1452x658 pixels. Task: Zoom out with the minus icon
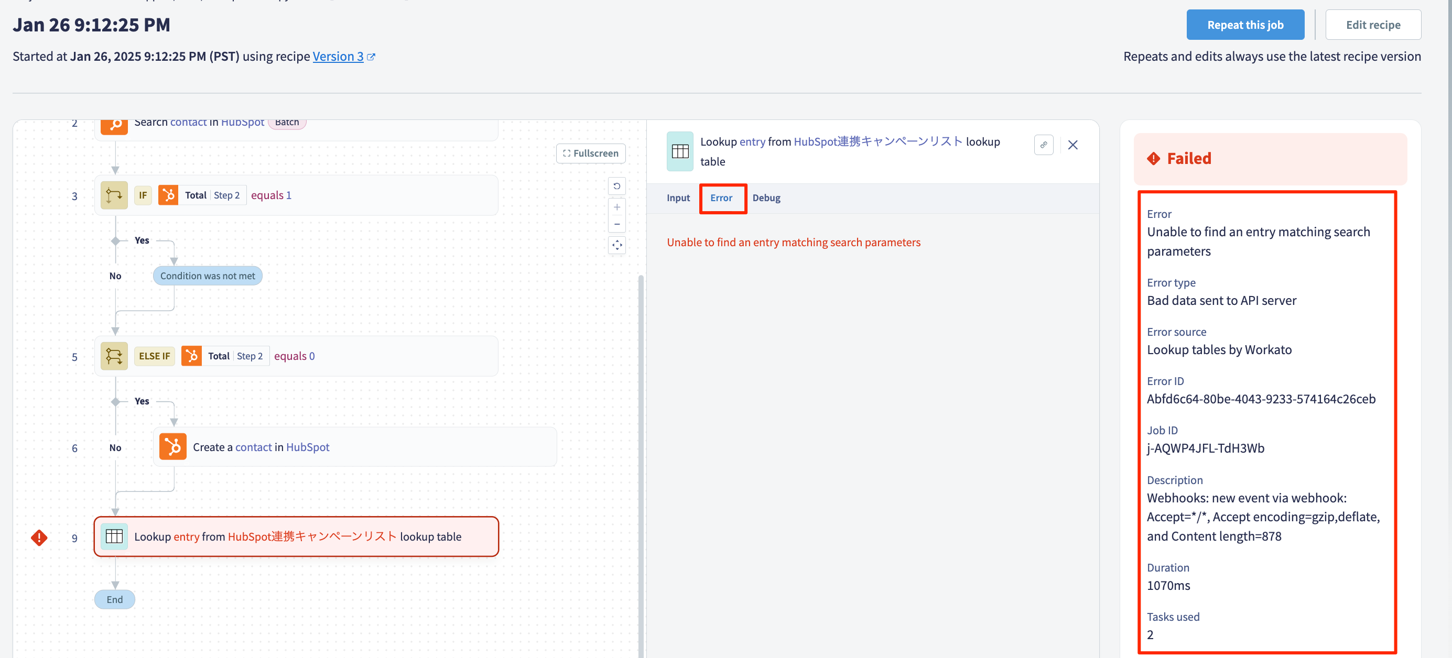coord(616,224)
